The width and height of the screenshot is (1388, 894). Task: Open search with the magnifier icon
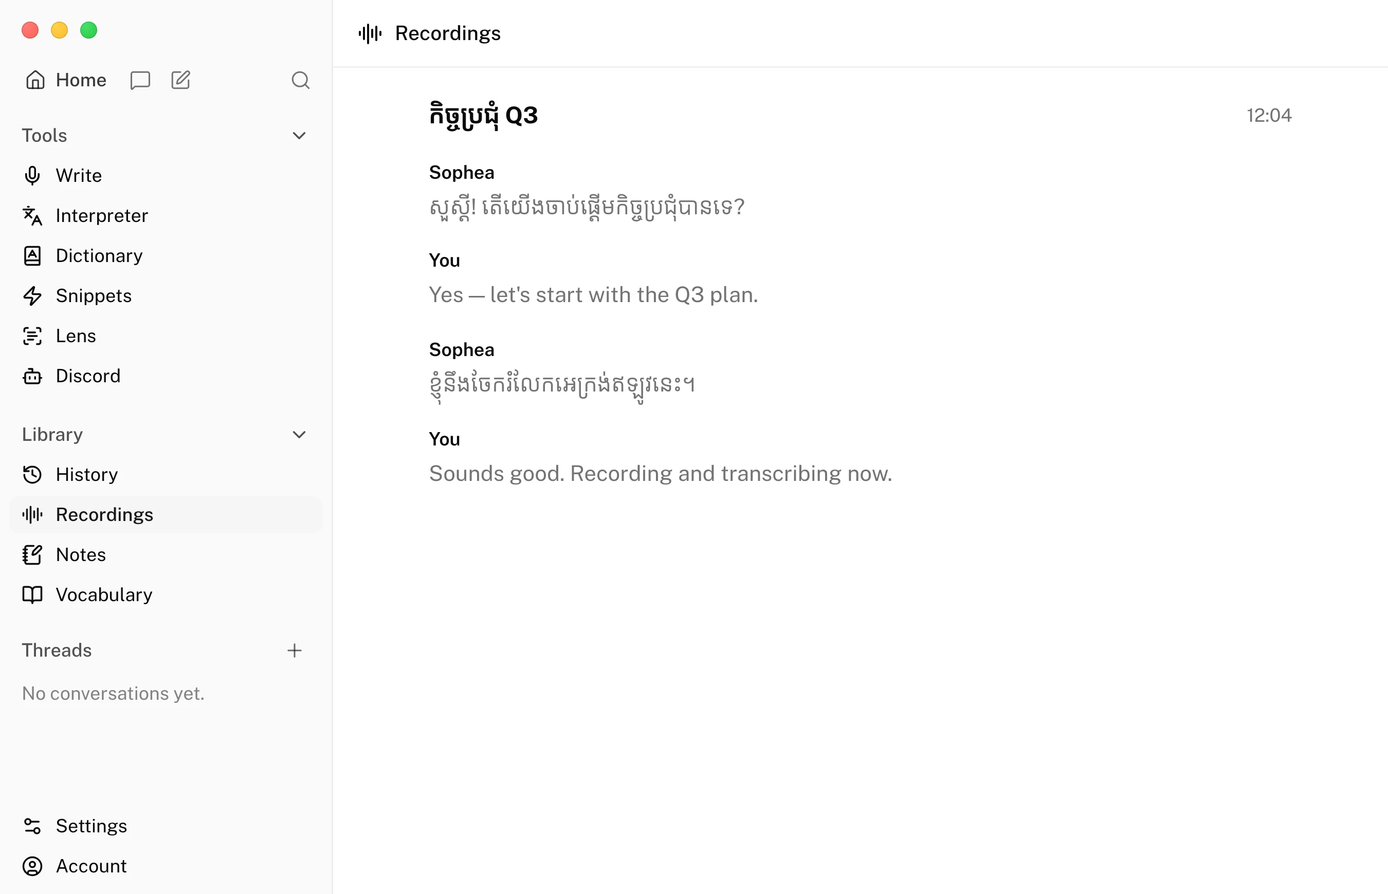click(x=300, y=80)
